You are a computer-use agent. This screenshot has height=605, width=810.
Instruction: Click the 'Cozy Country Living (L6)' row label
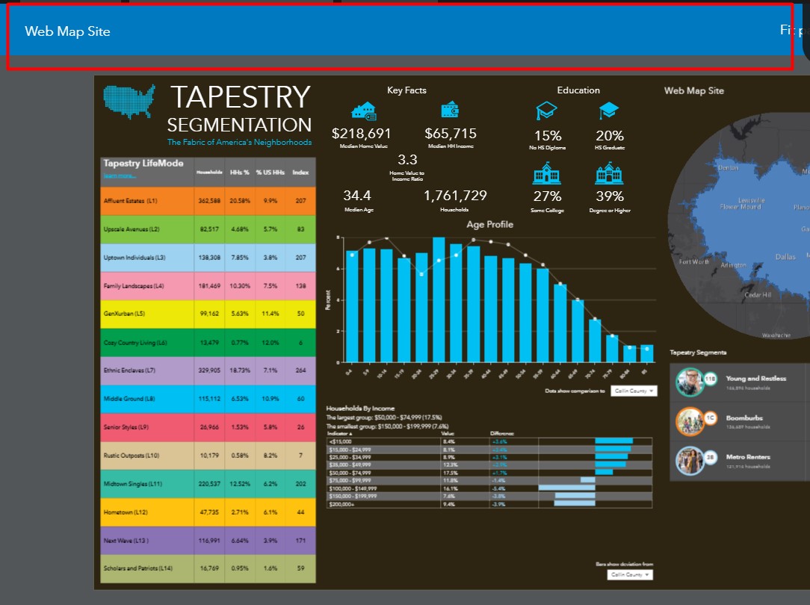point(135,343)
